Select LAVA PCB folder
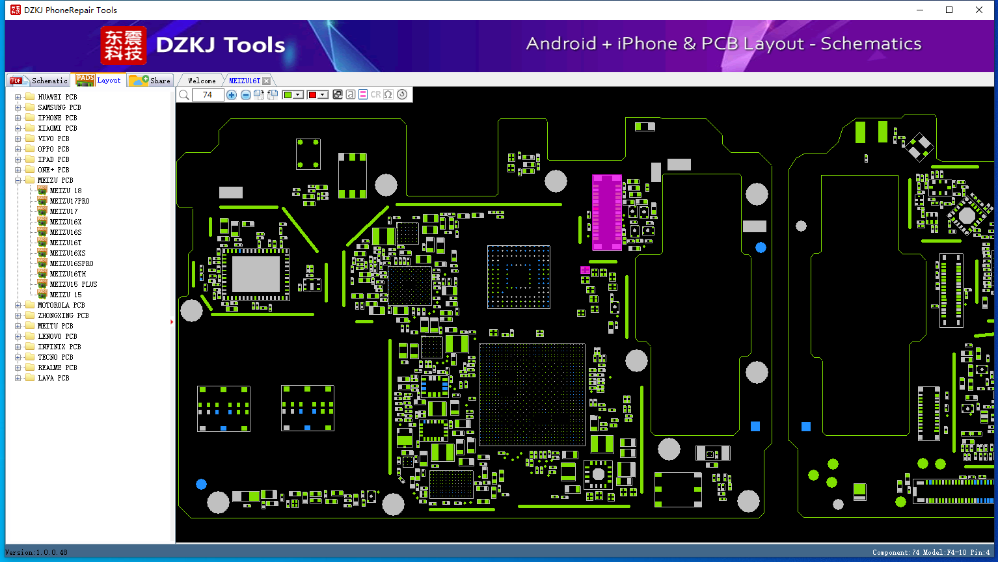 coord(53,378)
